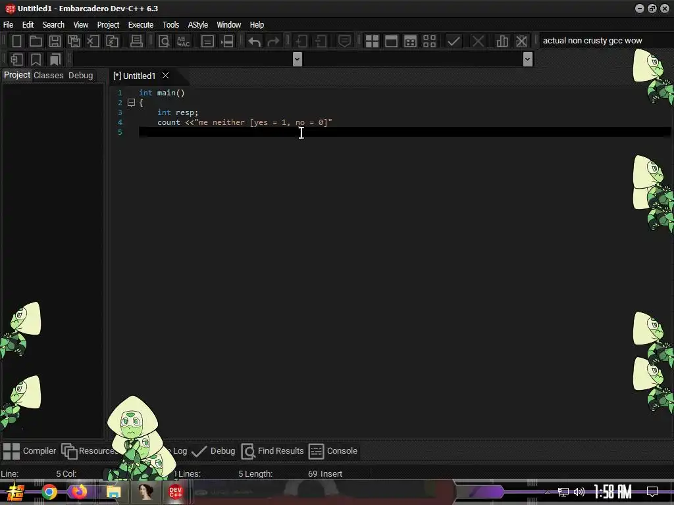Screen dimensions: 674x505
Task: Click the Insert snippet icon in second toolbar row
Action: click(16, 59)
